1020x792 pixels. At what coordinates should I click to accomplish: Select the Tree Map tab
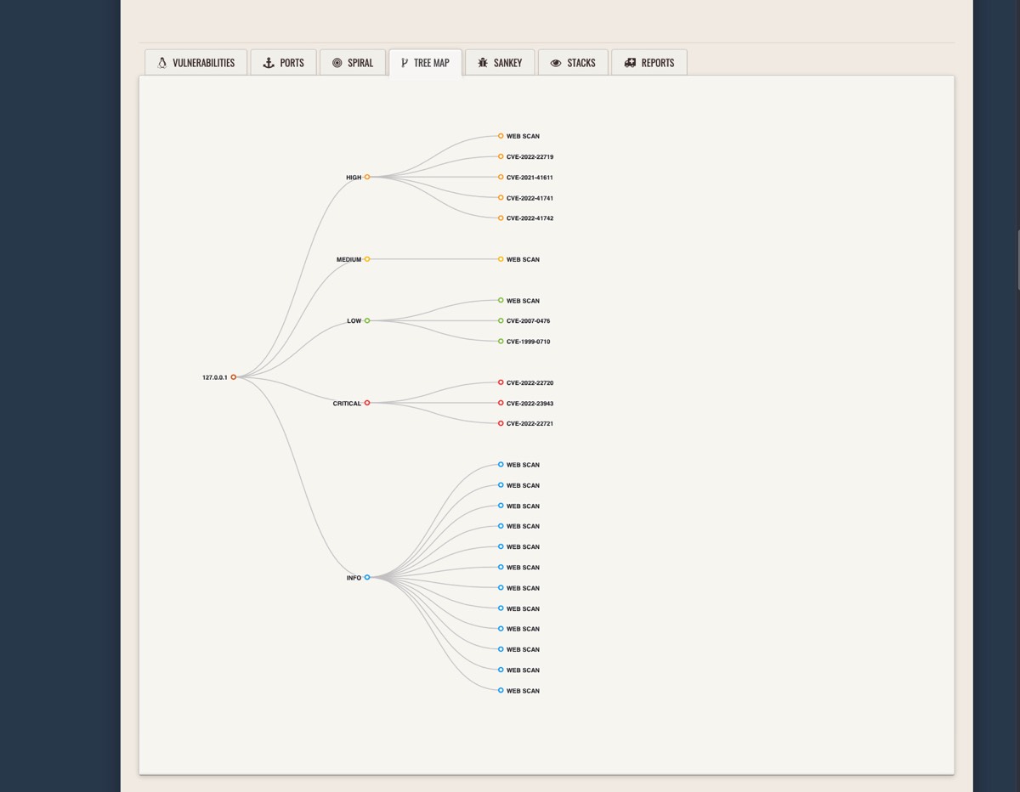[x=425, y=63]
